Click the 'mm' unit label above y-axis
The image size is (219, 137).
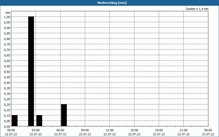coord(8,13)
